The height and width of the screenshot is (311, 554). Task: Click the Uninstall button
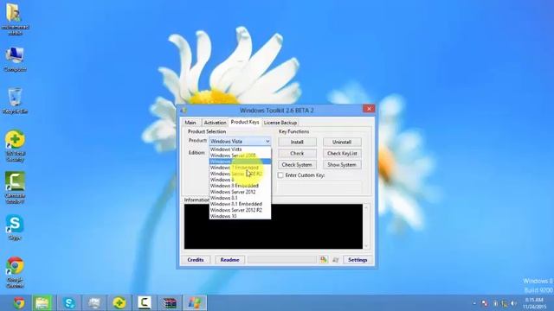point(342,142)
